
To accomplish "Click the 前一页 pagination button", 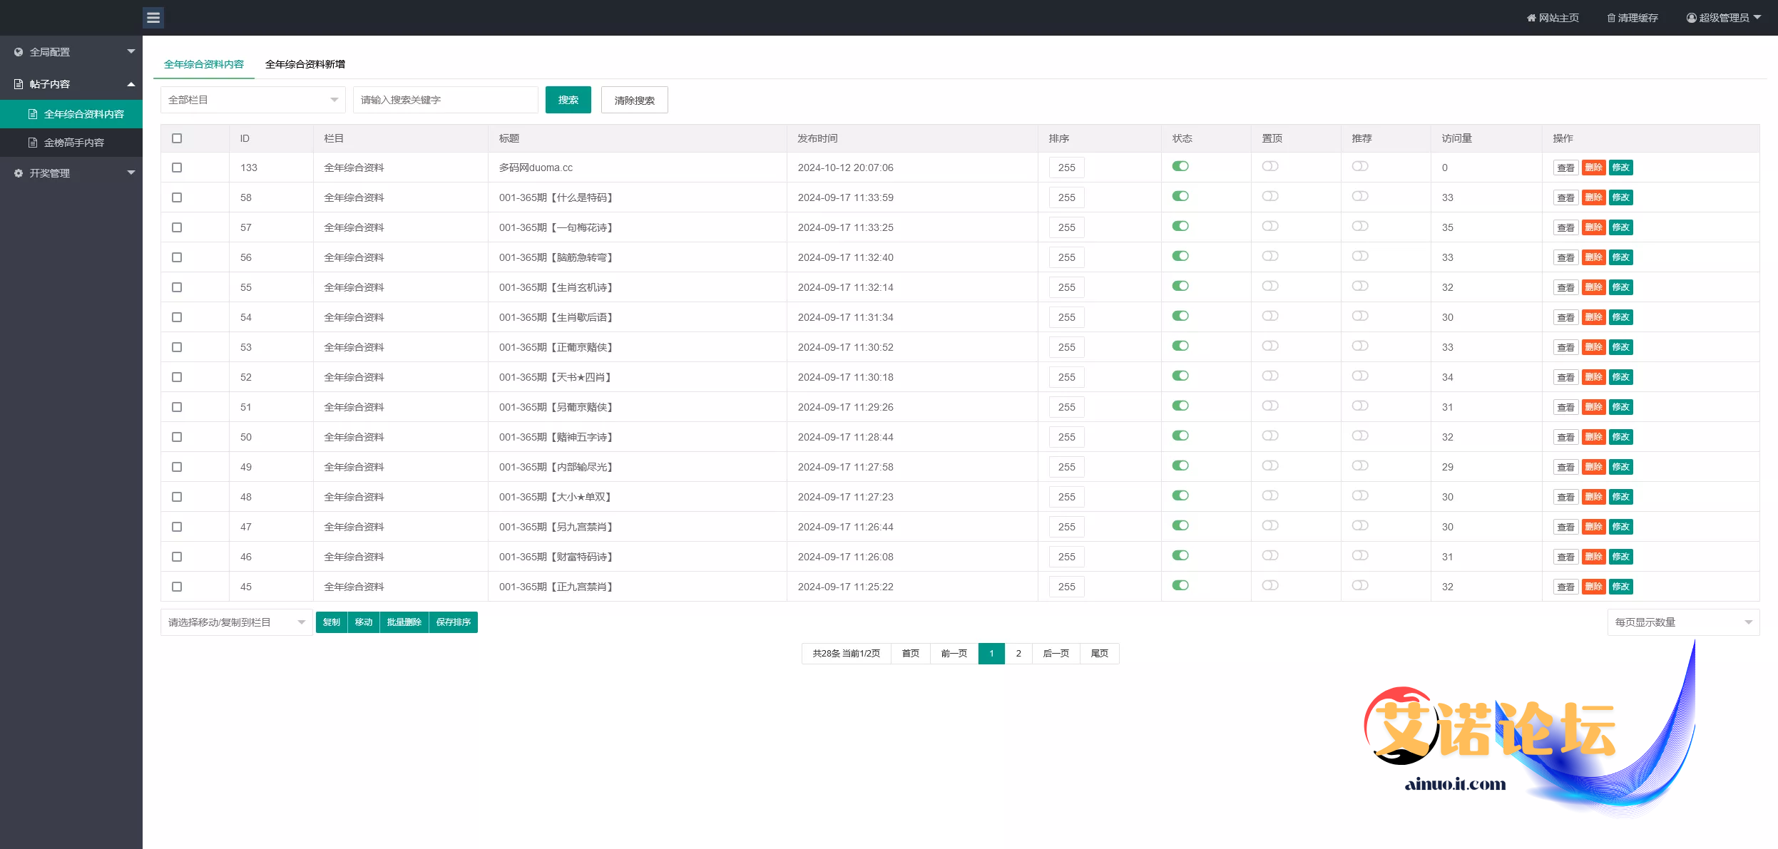I will 954,654.
